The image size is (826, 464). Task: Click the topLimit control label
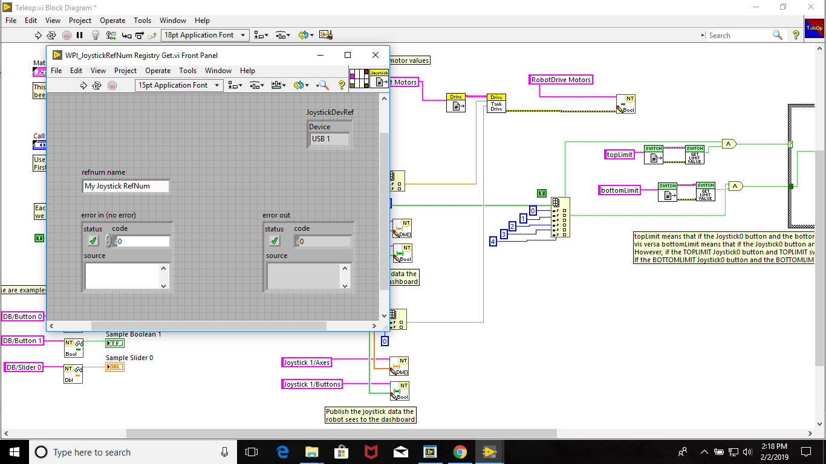619,155
